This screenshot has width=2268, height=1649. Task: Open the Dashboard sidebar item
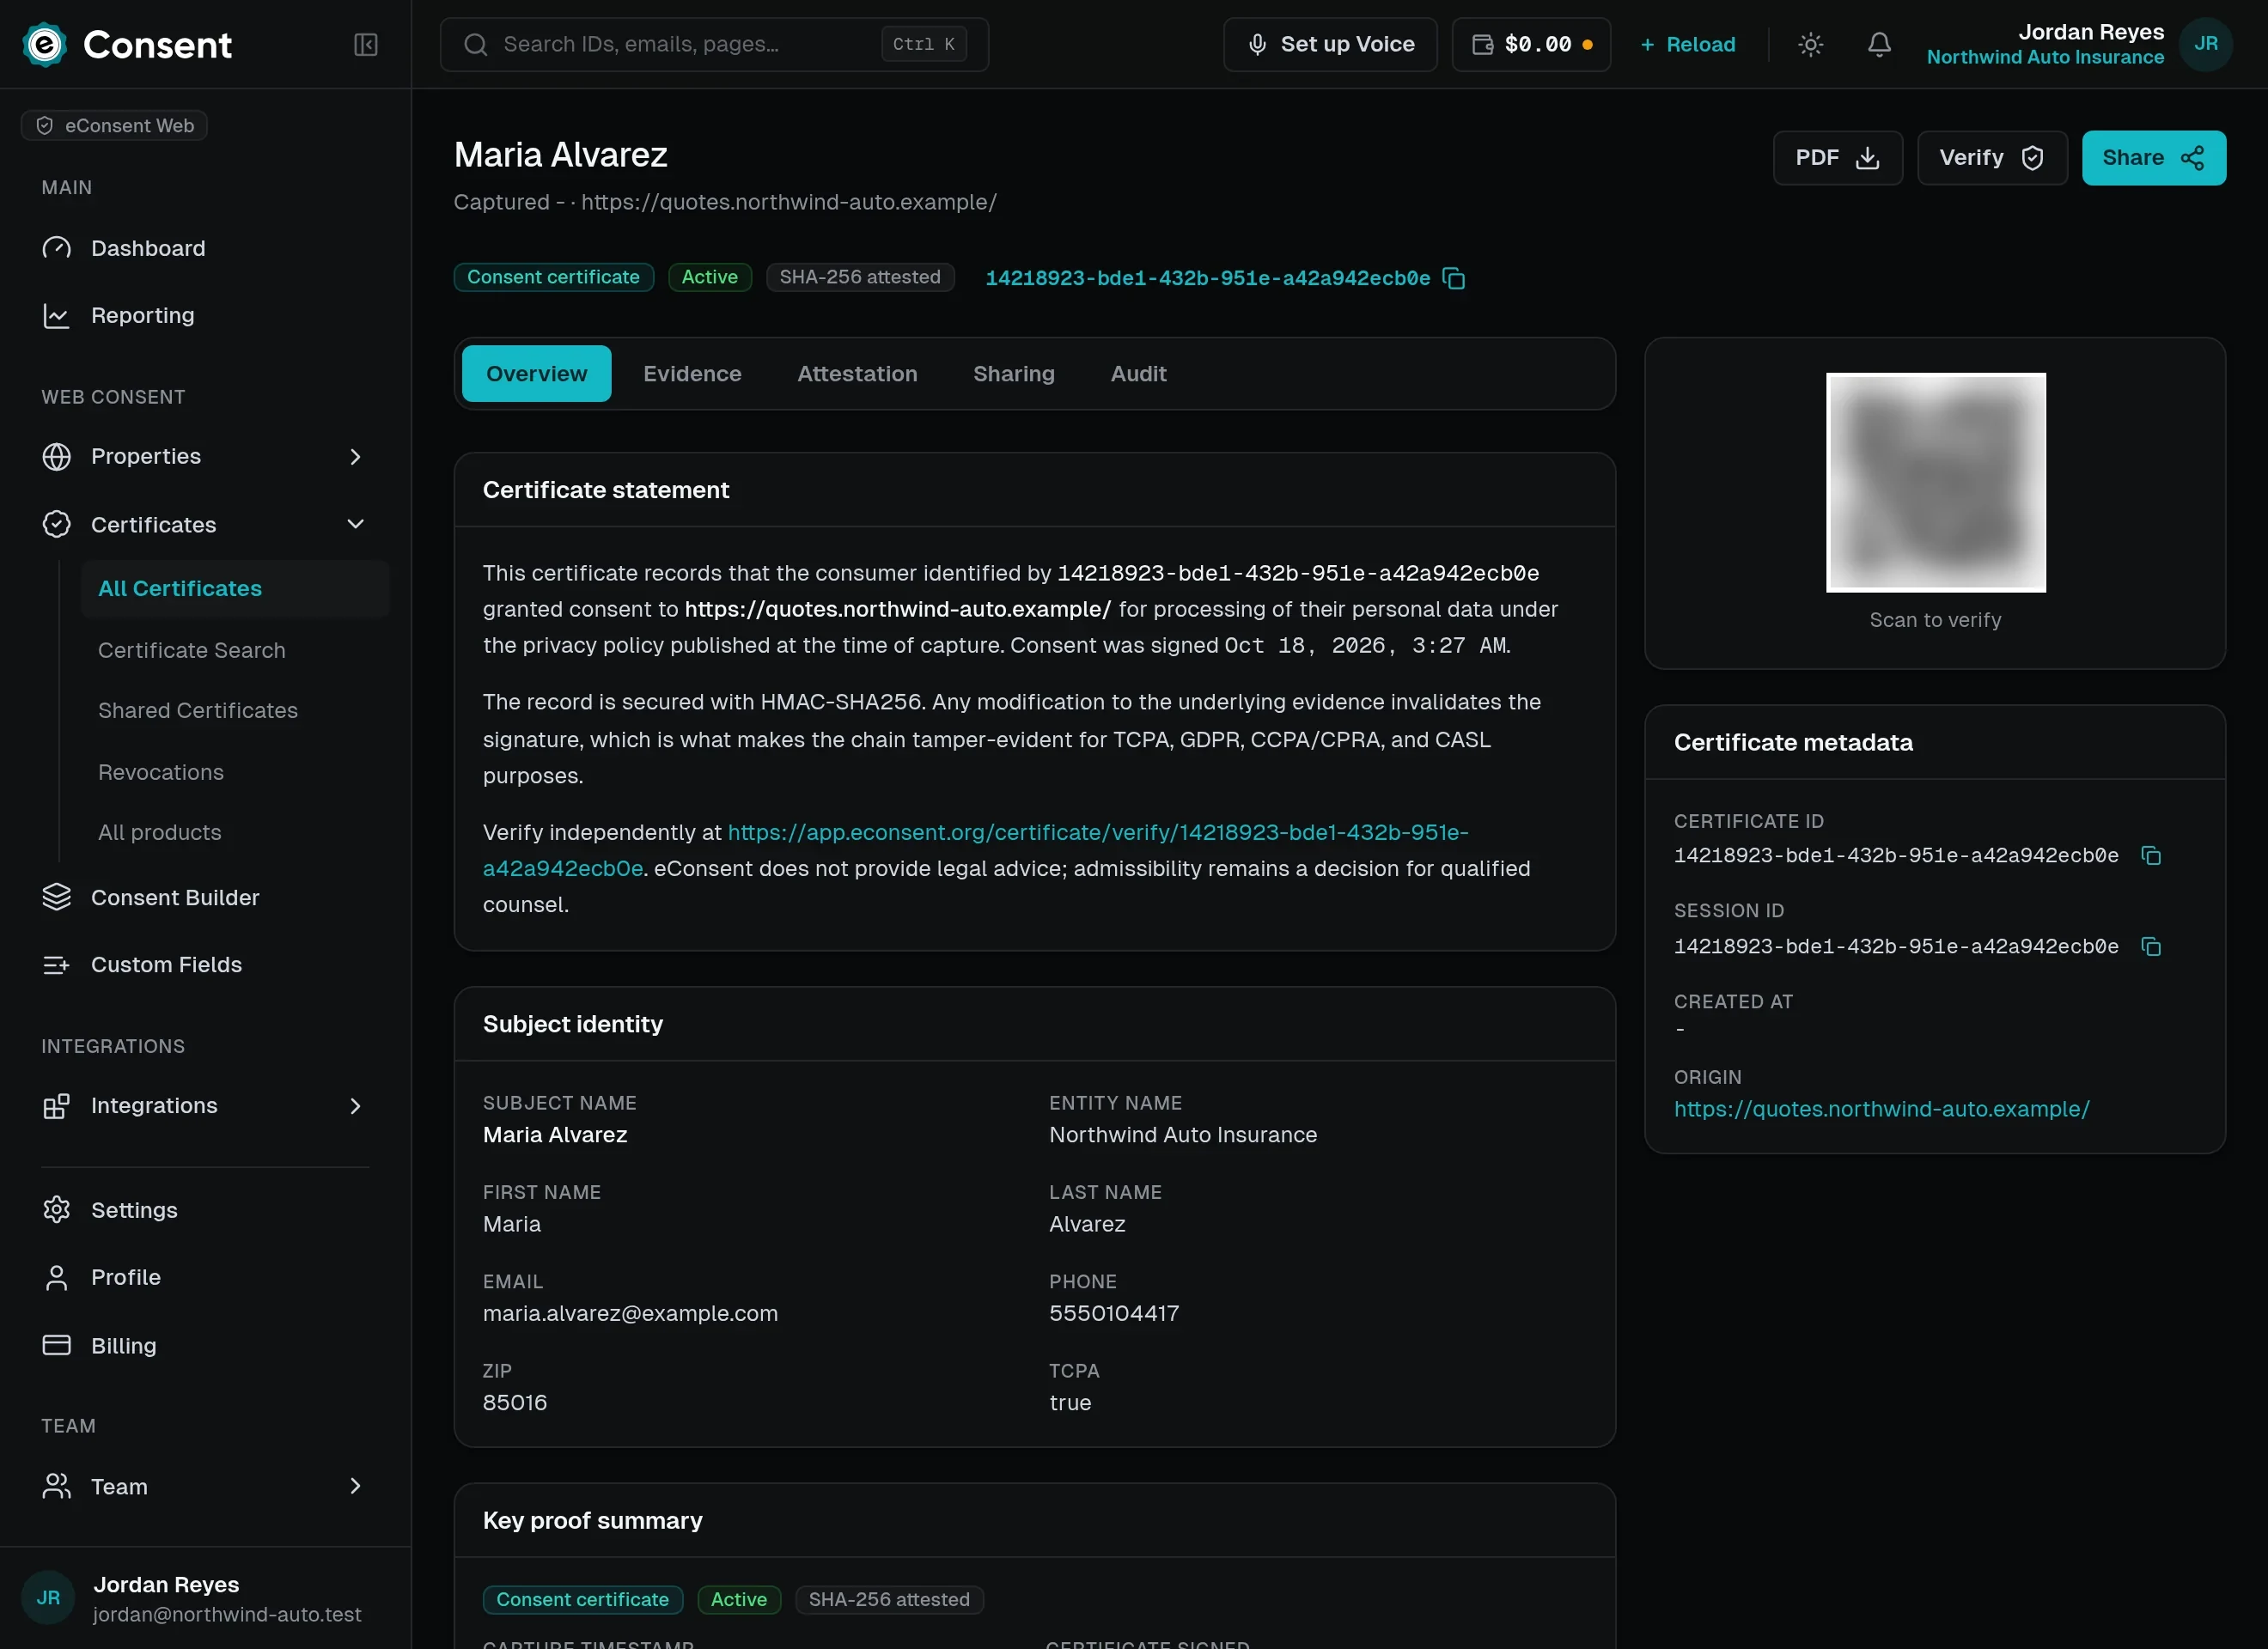pos(205,248)
